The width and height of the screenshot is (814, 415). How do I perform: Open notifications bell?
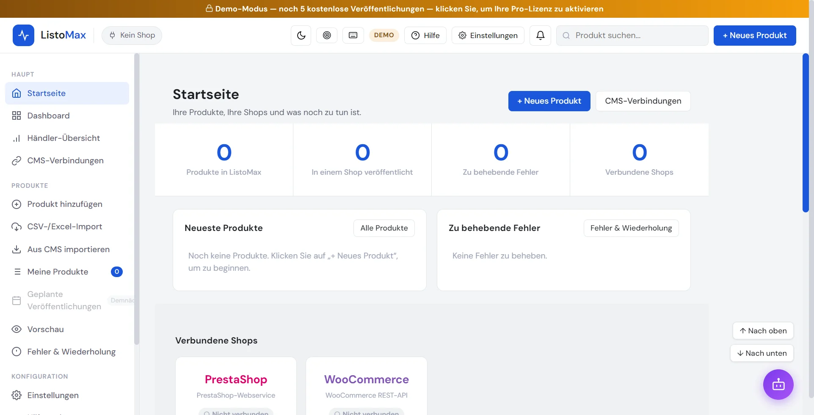tap(540, 36)
